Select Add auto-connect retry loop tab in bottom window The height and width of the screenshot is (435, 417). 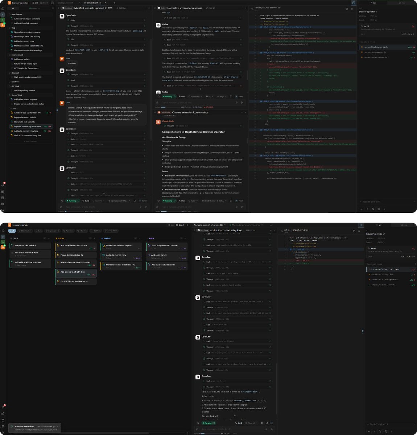click(208, 225)
